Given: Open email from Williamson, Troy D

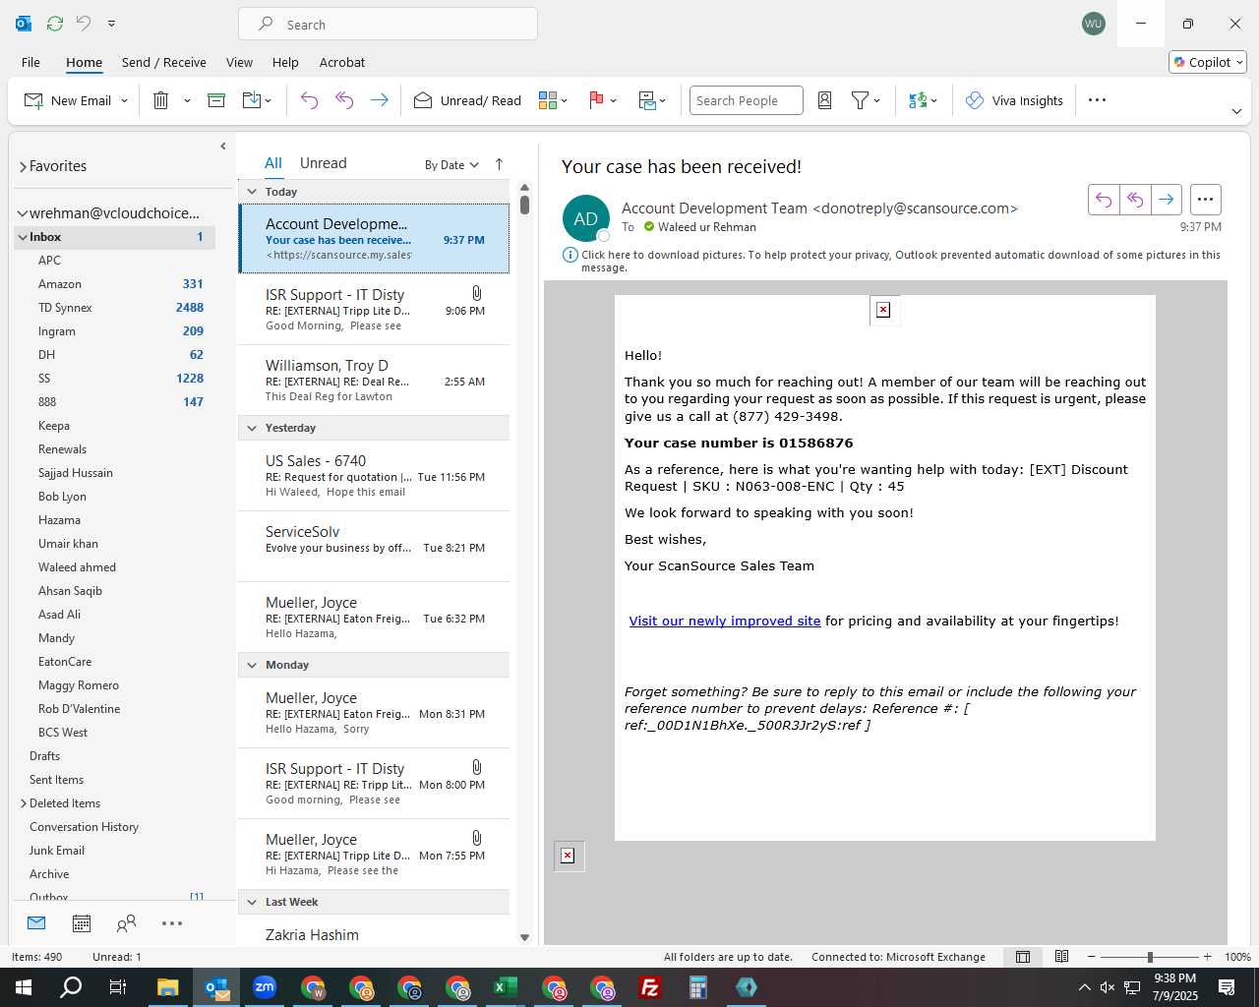Looking at the screenshot, I should (374, 381).
